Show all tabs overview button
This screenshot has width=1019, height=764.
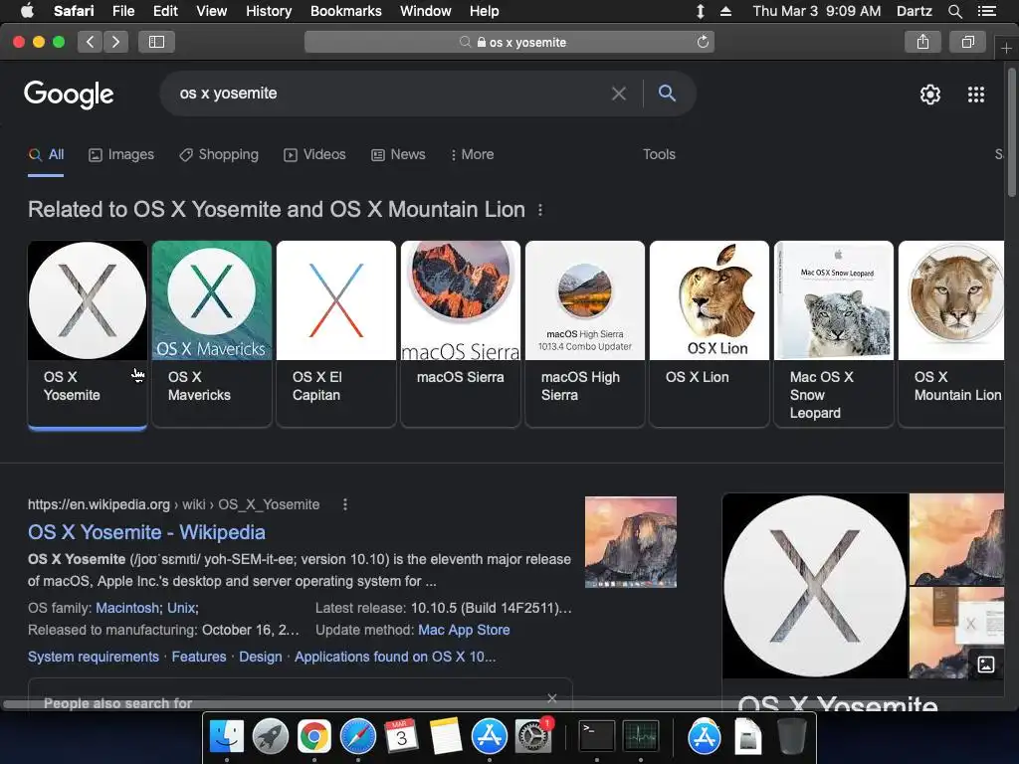[967, 42]
